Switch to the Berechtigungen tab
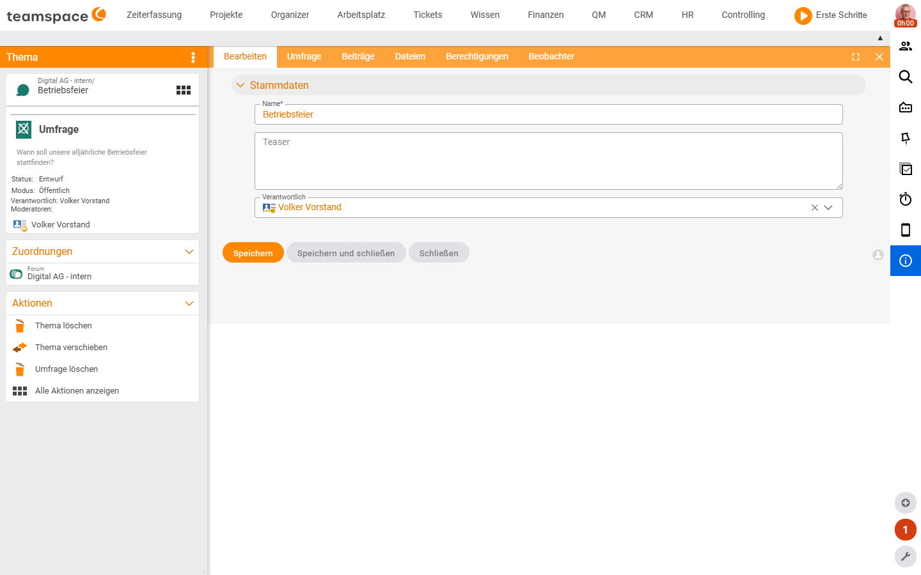Image resolution: width=921 pixels, height=575 pixels. coord(477,57)
